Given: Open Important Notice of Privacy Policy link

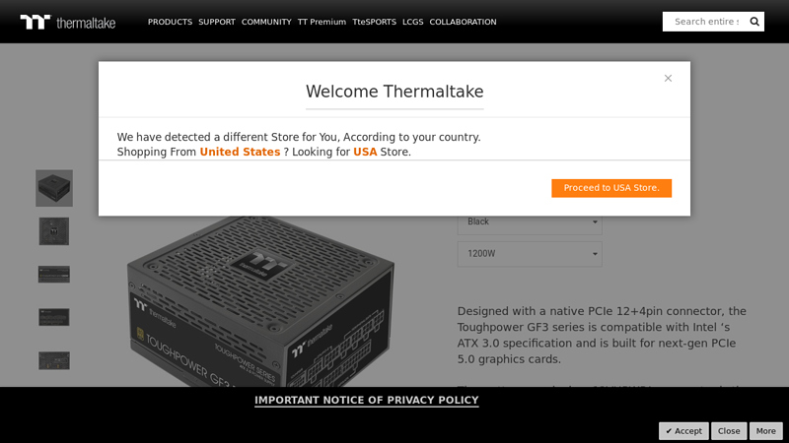Looking at the screenshot, I should 366,401.
